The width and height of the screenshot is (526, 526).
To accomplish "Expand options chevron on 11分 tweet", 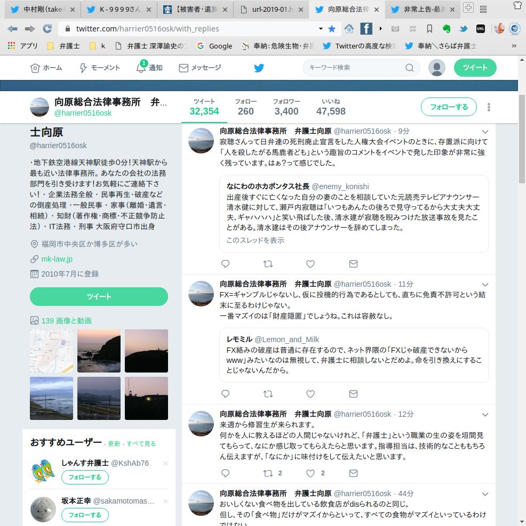I will (x=485, y=285).
